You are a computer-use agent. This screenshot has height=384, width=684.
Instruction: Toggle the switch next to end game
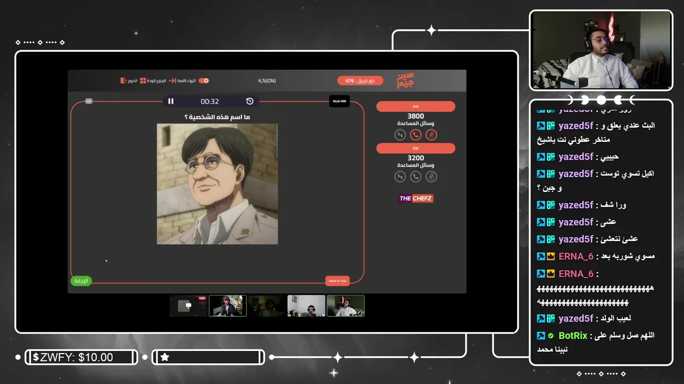coord(204,81)
